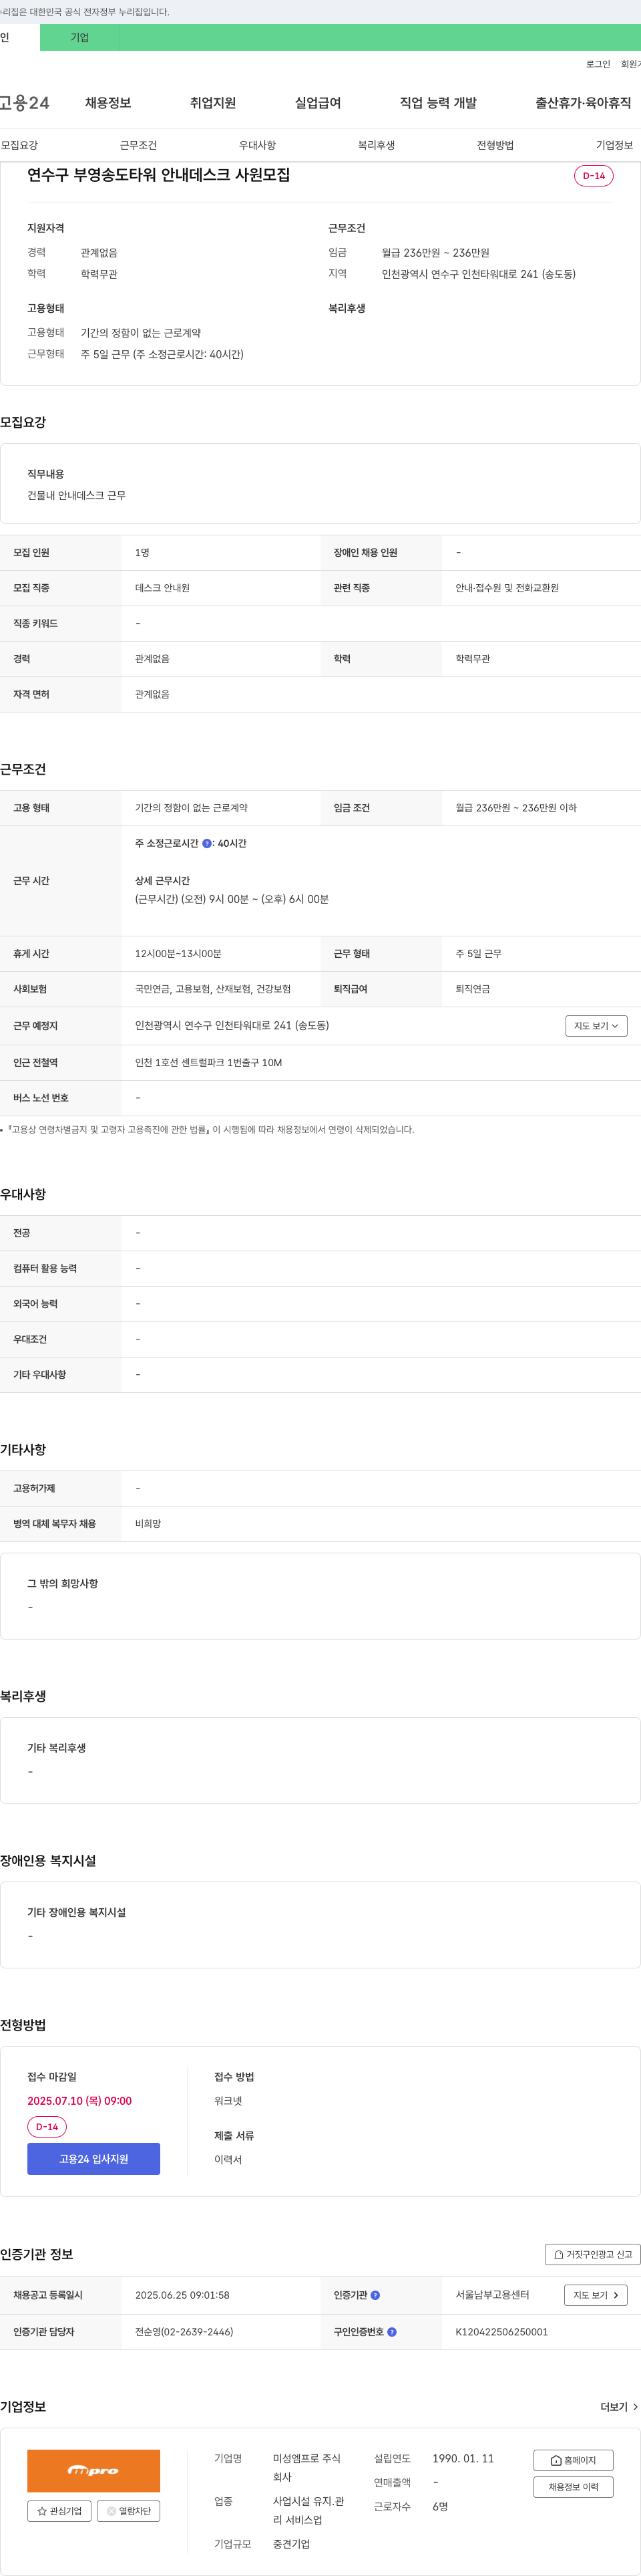
Task: Toggle 열람차단 button
Action: pyautogui.click(x=128, y=2511)
